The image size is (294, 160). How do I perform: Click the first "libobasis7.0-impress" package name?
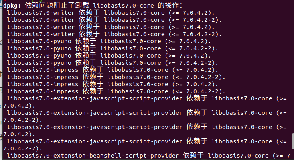click(x=43, y=70)
